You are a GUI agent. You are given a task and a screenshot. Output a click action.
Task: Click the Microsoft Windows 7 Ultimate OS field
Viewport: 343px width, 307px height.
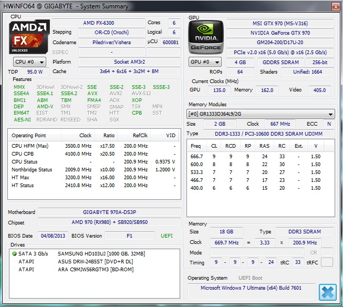(251, 291)
